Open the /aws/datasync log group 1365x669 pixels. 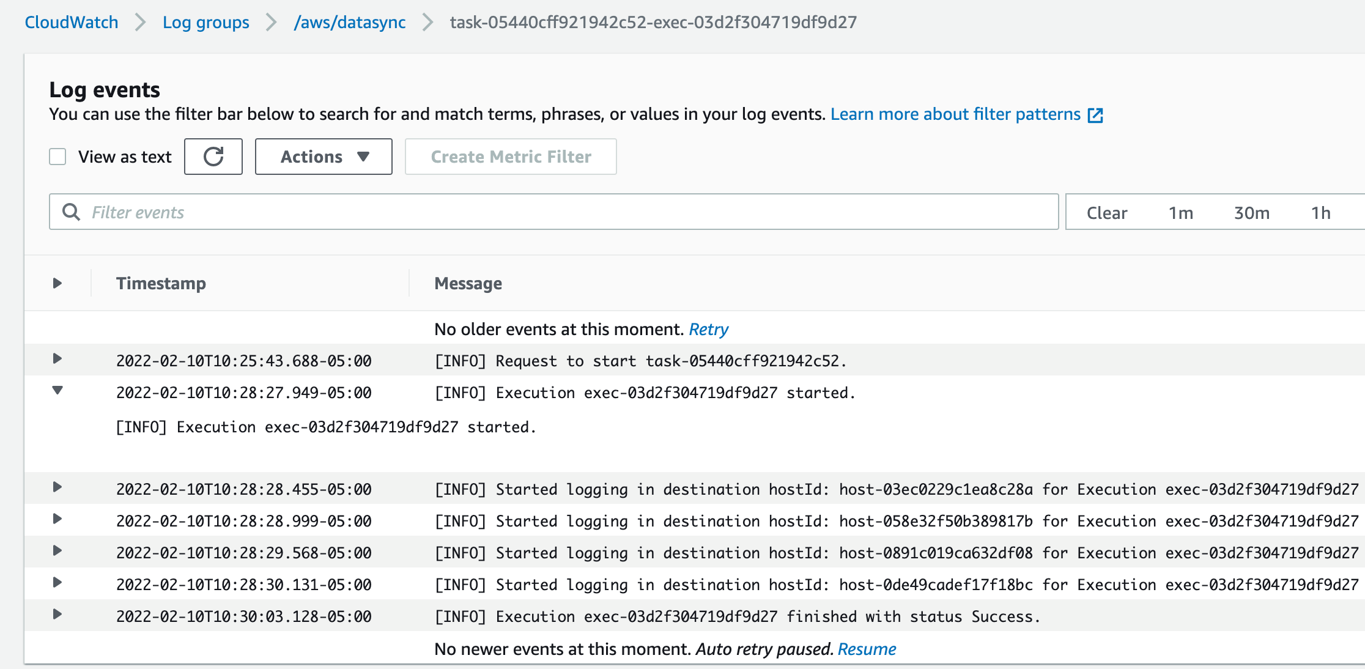pos(350,22)
